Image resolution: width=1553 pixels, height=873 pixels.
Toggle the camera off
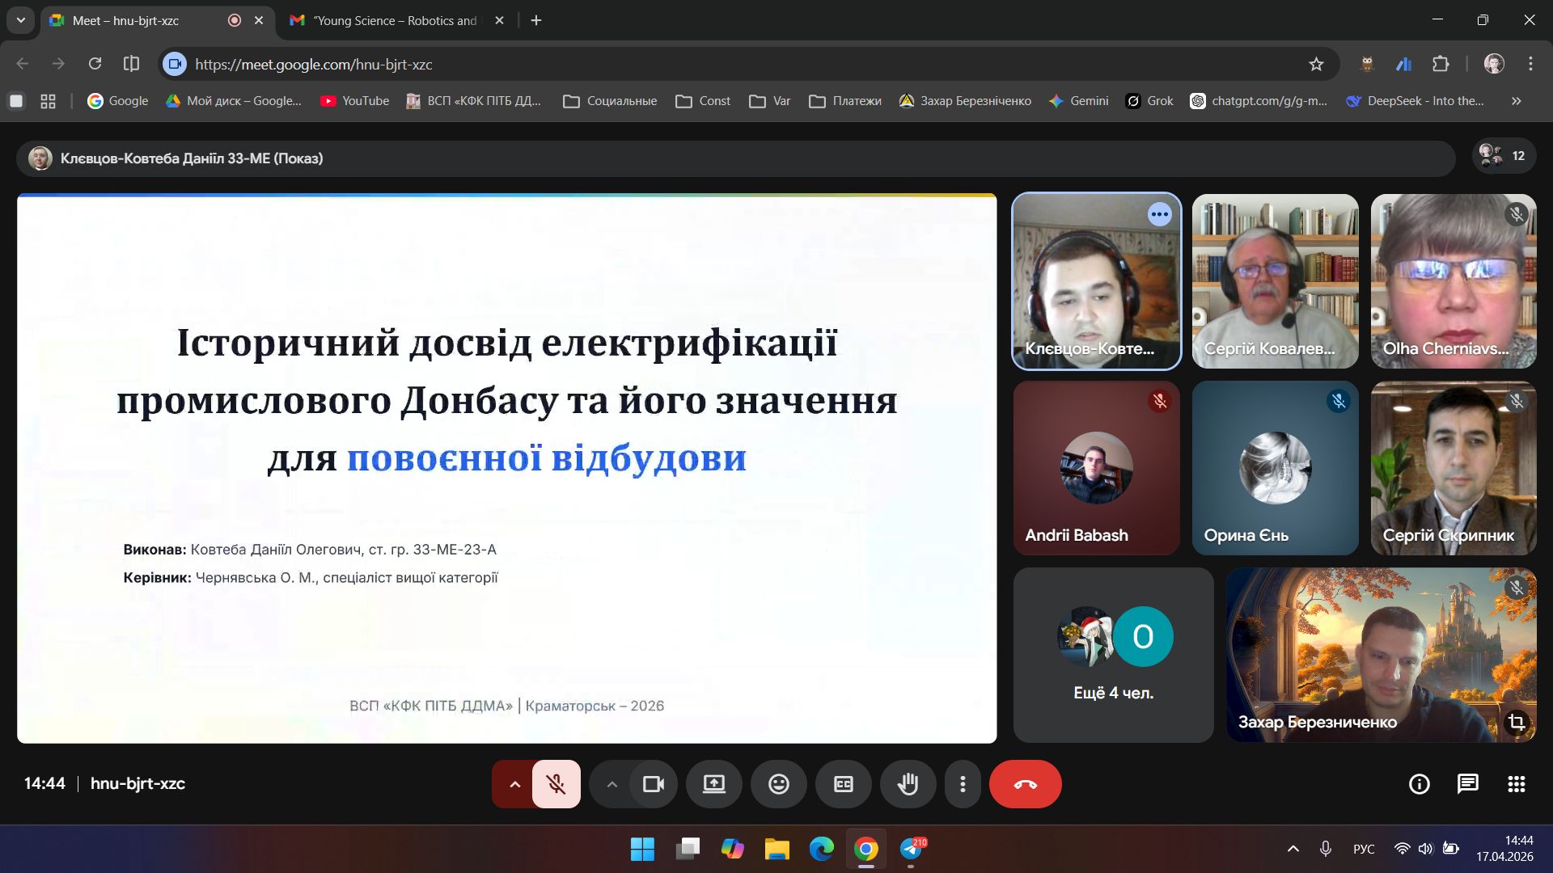pos(653,784)
